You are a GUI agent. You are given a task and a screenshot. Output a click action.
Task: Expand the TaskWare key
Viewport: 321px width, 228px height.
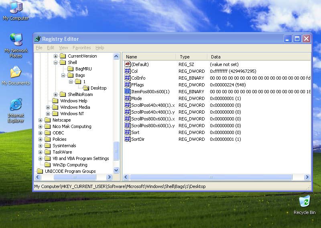[40, 152]
